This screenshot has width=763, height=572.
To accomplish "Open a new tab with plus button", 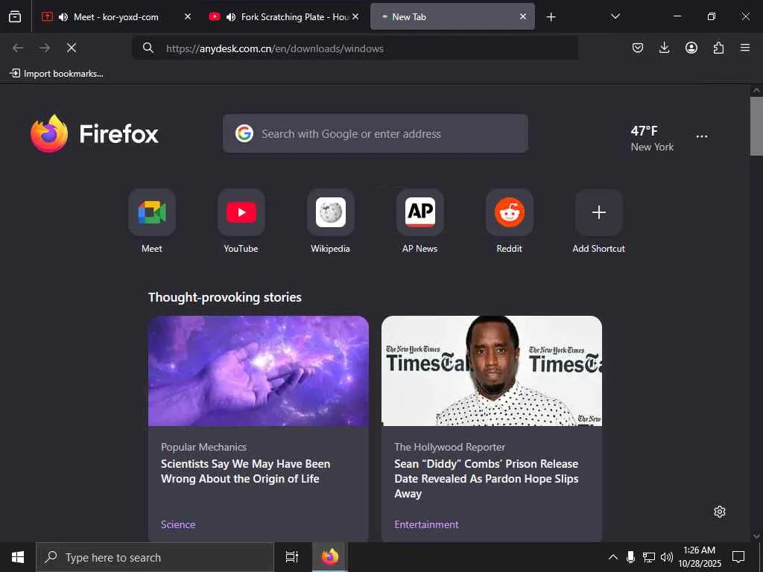I will point(551,17).
